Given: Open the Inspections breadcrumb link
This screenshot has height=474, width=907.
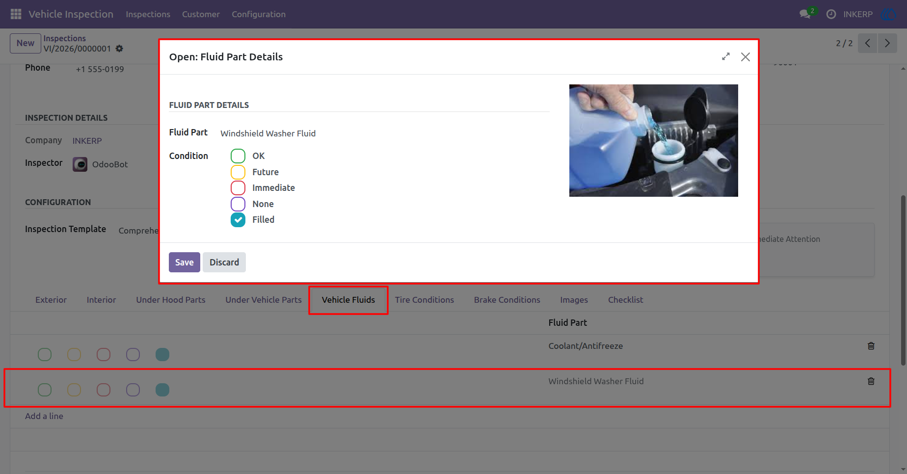Looking at the screenshot, I should pos(64,38).
